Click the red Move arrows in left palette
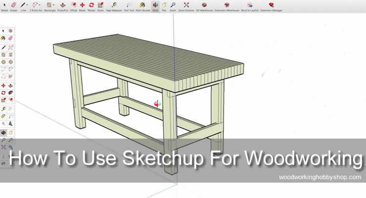Screen dimensions: 366x198 [x=3, y=86]
